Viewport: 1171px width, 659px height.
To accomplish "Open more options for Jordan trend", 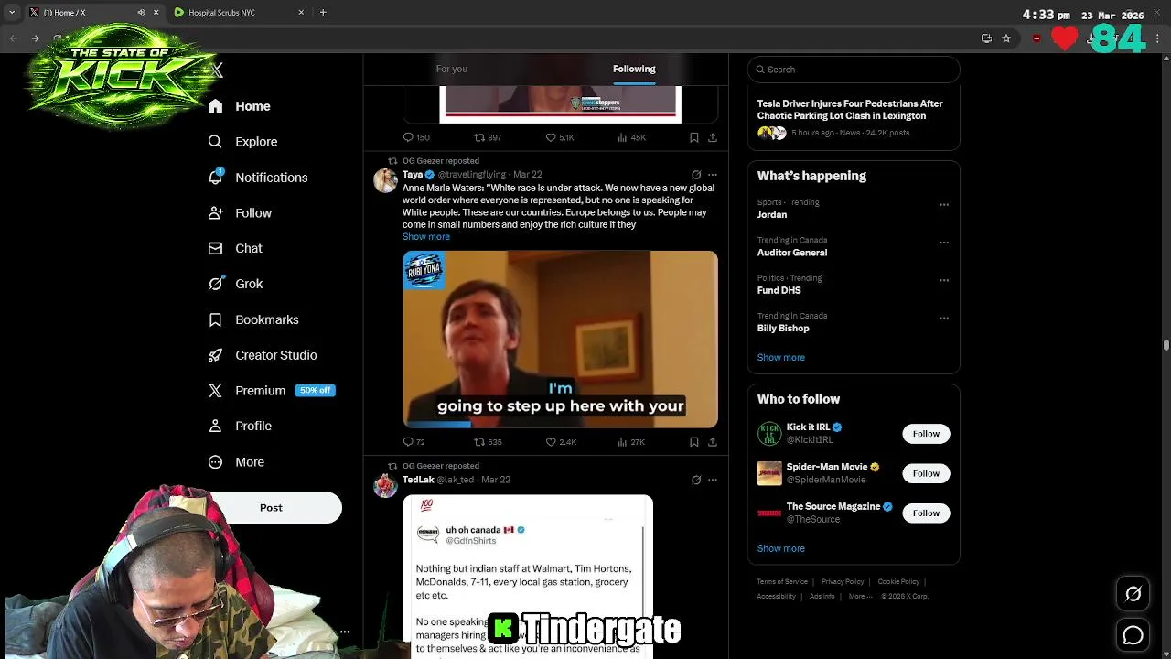I will pyautogui.click(x=944, y=205).
